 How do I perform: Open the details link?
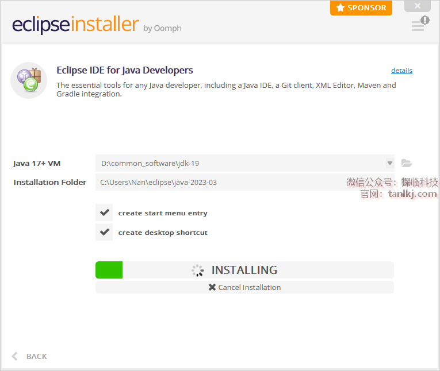tap(401, 71)
